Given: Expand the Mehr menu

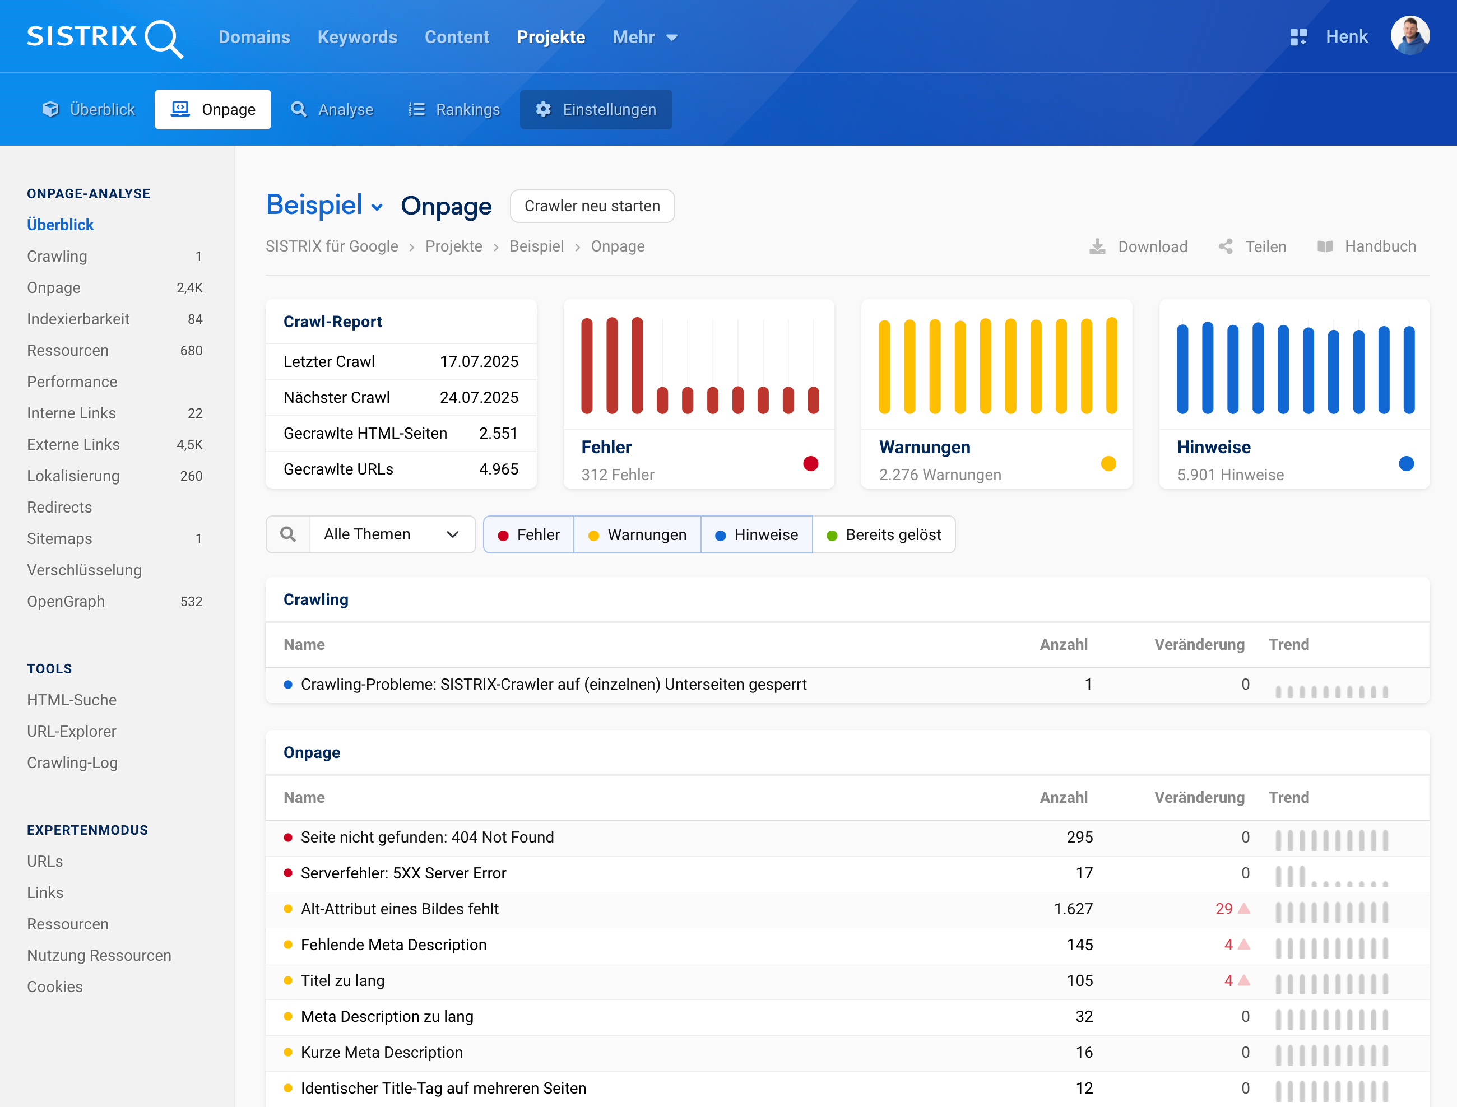Looking at the screenshot, I should tap(644, 38).
